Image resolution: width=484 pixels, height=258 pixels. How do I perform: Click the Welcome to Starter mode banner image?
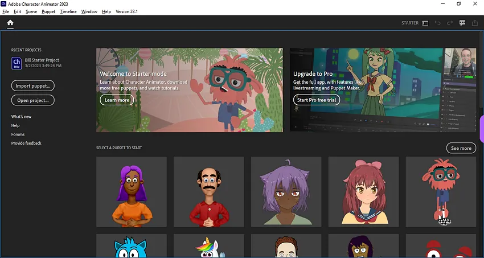click(x=190, y=90)
